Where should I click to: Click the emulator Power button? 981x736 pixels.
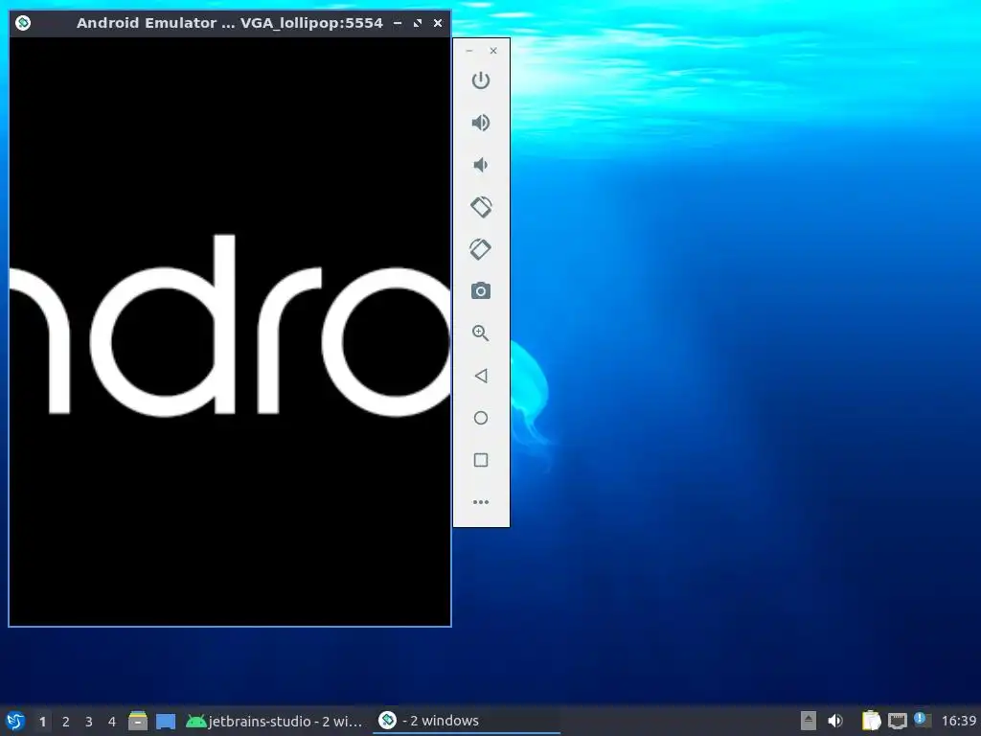coord(481,80)
